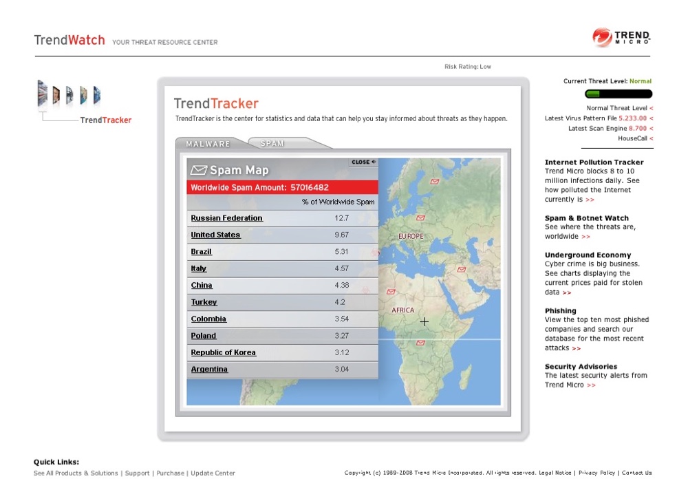Switch to the MALWARE tab
This screenshot has height=501, width=688.
click(x=208, y=144)
